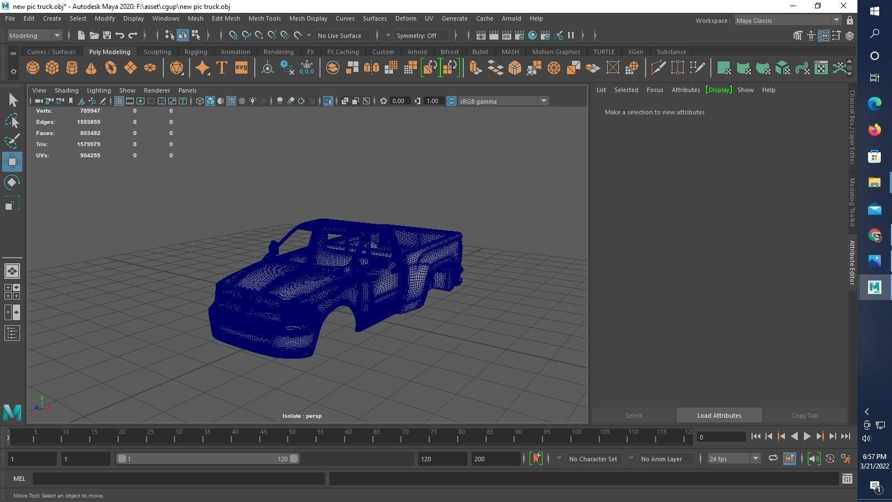Open the Modeling menu set dropdown
The width and height of the screenshot is (892, 502).
(x=35, y=35)
